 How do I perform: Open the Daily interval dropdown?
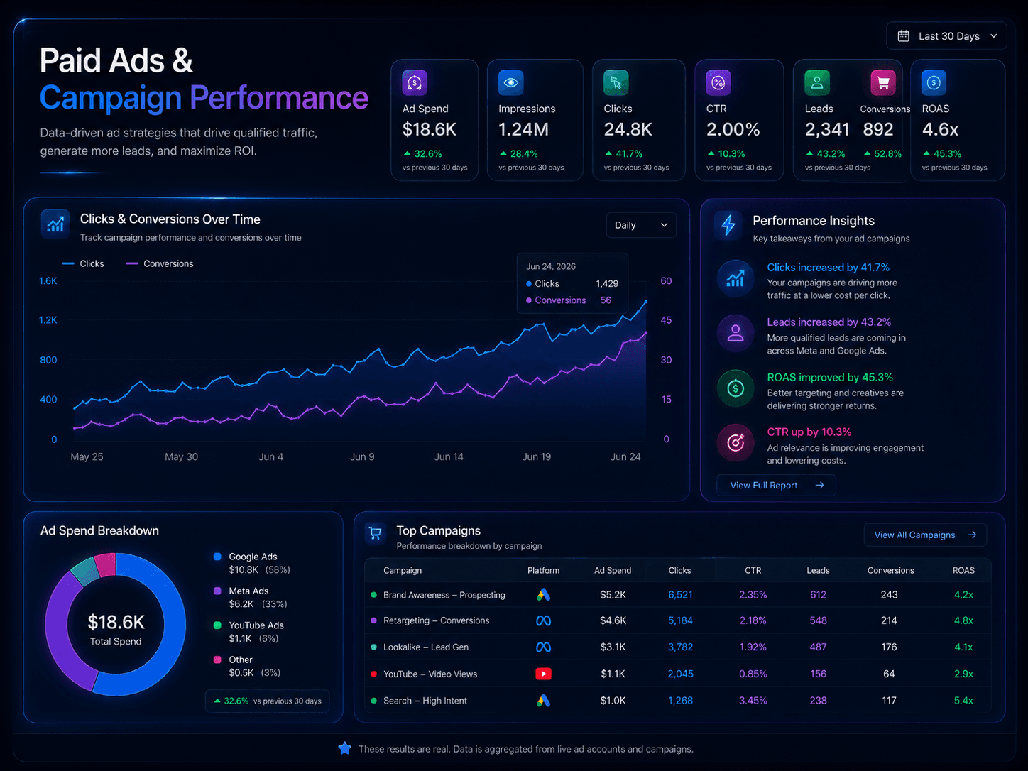[x=641, y=225]
